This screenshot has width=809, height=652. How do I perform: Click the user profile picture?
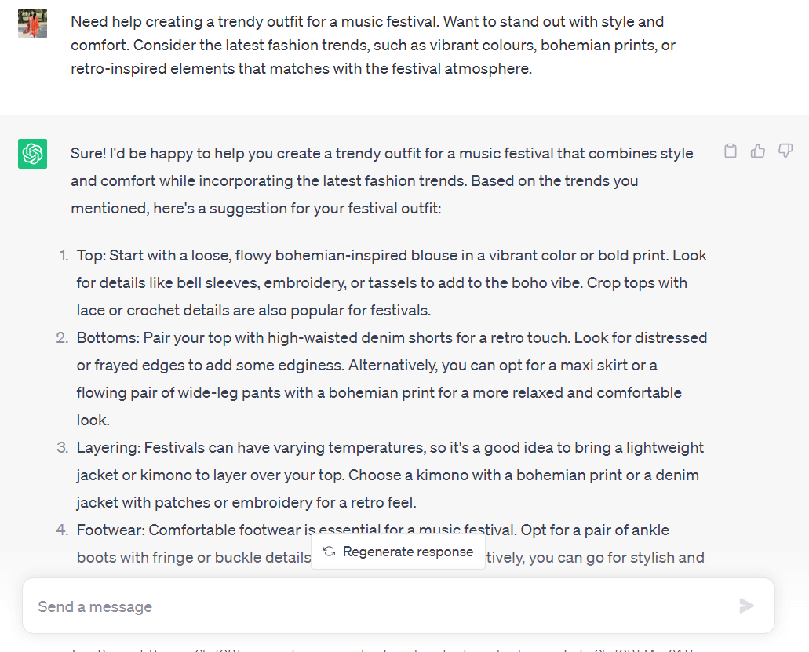(x=33, y=24)
